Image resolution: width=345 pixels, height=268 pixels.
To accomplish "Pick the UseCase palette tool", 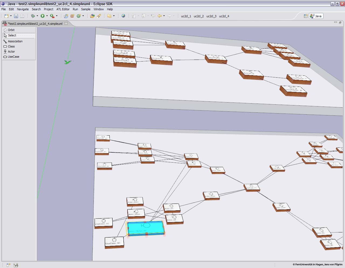I will tap(19, 57).
